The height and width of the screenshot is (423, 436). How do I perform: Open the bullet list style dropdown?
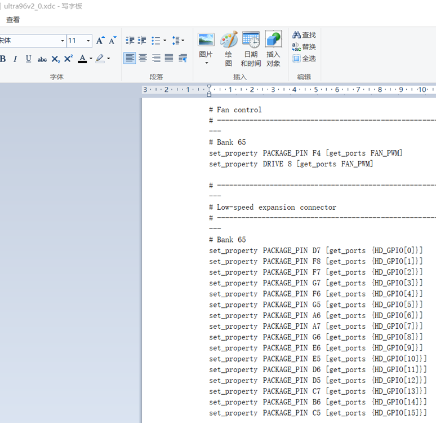pyautogui.click(x=165, y=41)
